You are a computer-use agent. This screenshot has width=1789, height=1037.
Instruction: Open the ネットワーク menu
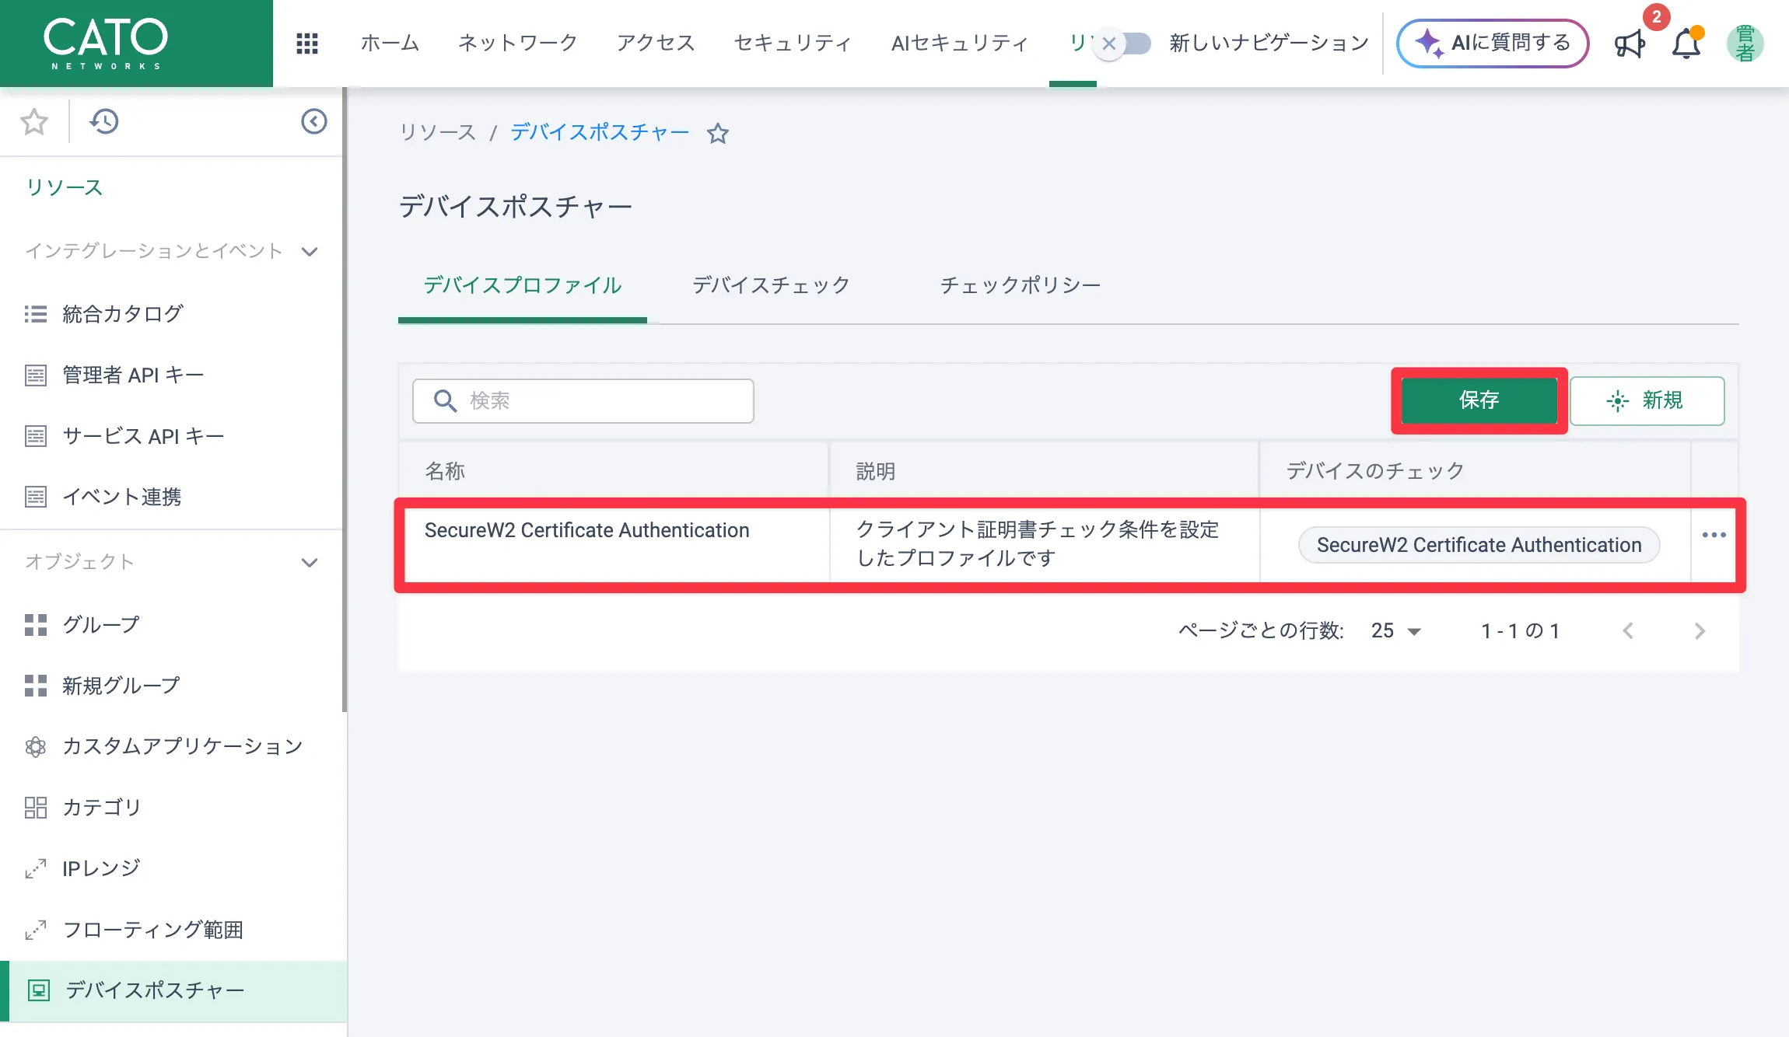click(517, 43)
